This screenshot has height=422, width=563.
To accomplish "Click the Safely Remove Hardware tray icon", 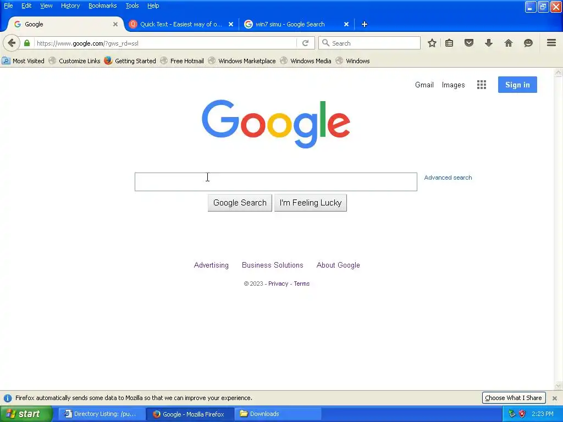I will pos(512,414).
